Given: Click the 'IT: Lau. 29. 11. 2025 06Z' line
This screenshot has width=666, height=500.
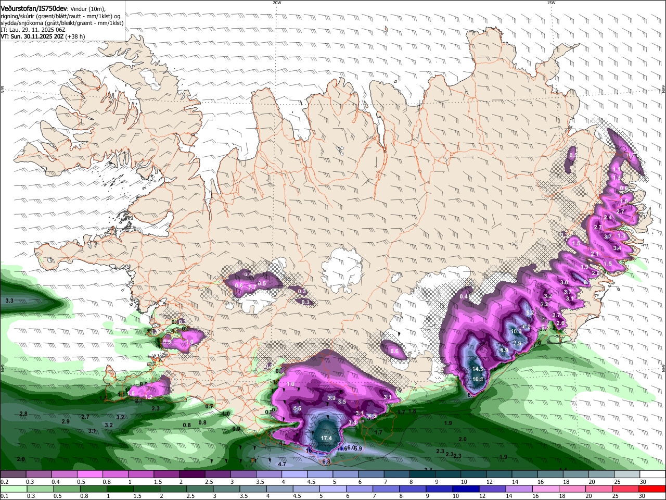Looking at the screenshot, I should tap(33, 30).
